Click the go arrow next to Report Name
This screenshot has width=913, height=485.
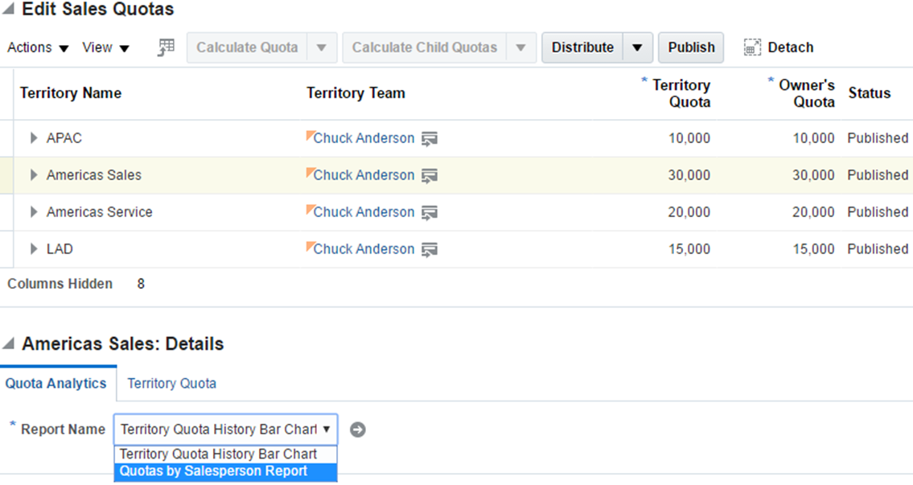click(x=358, y=430)
